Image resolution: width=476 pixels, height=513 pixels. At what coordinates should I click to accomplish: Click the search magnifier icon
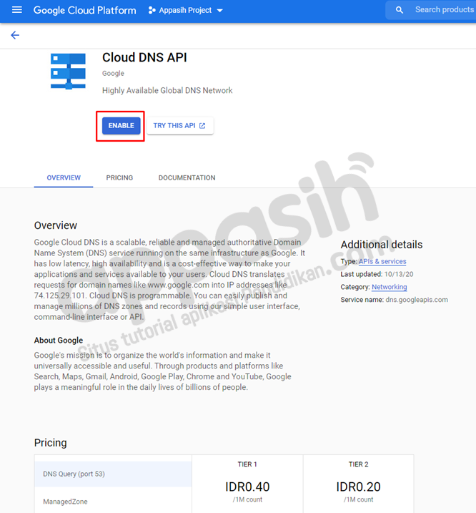[x=400, y=10]
